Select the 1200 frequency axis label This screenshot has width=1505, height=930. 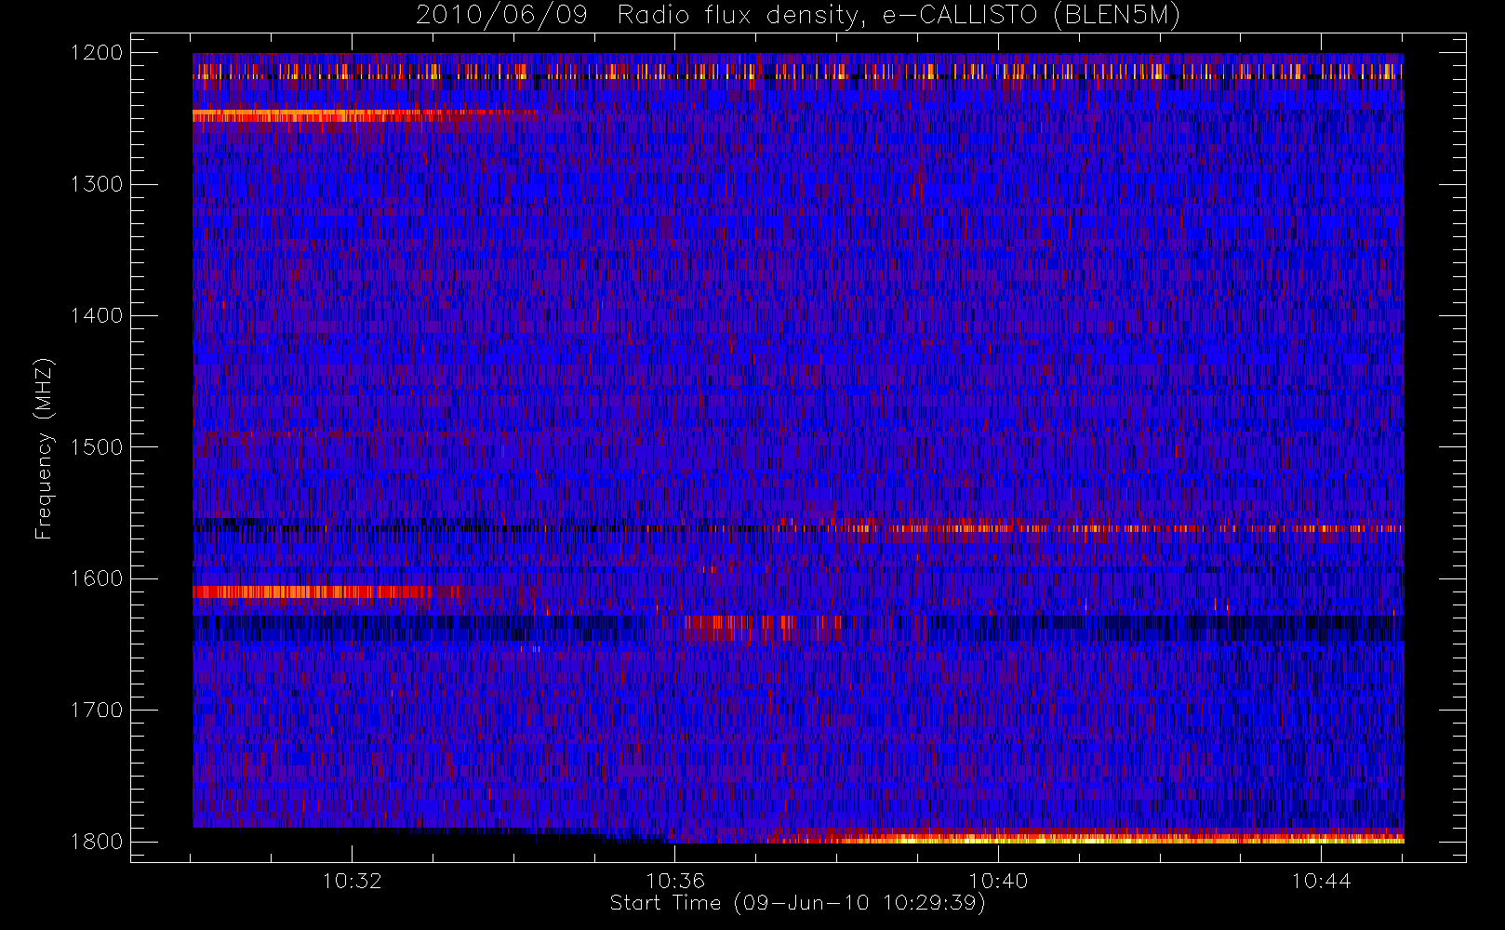point(97,53)
